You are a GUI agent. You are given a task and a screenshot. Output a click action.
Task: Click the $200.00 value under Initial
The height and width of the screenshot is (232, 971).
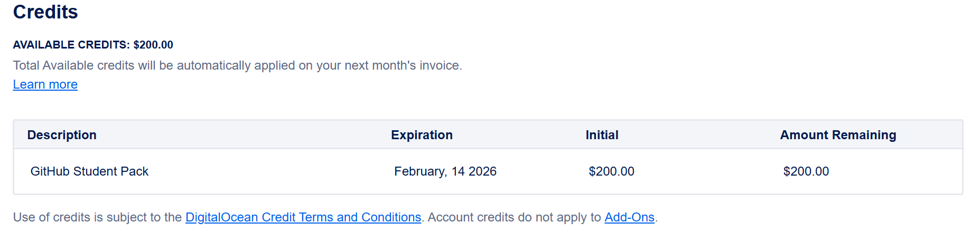point(611,171)
